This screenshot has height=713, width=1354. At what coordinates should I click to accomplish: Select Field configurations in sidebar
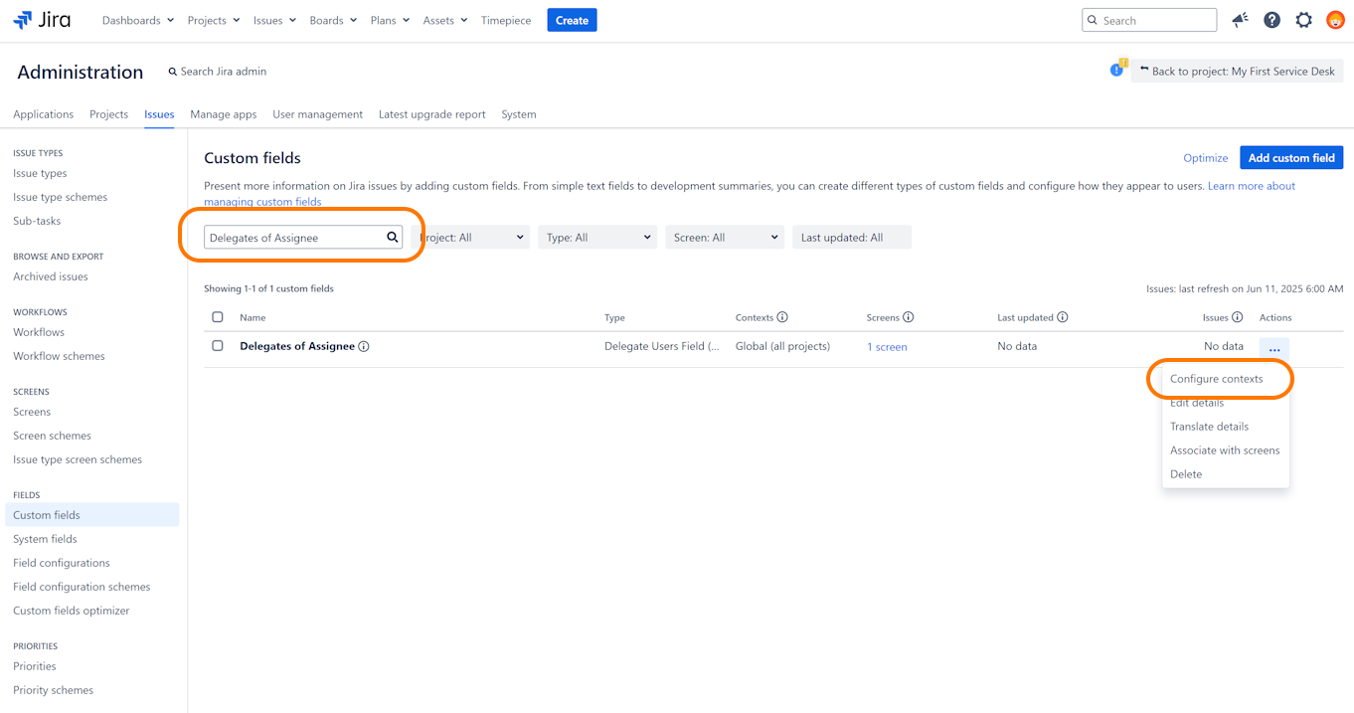point(62,563)
